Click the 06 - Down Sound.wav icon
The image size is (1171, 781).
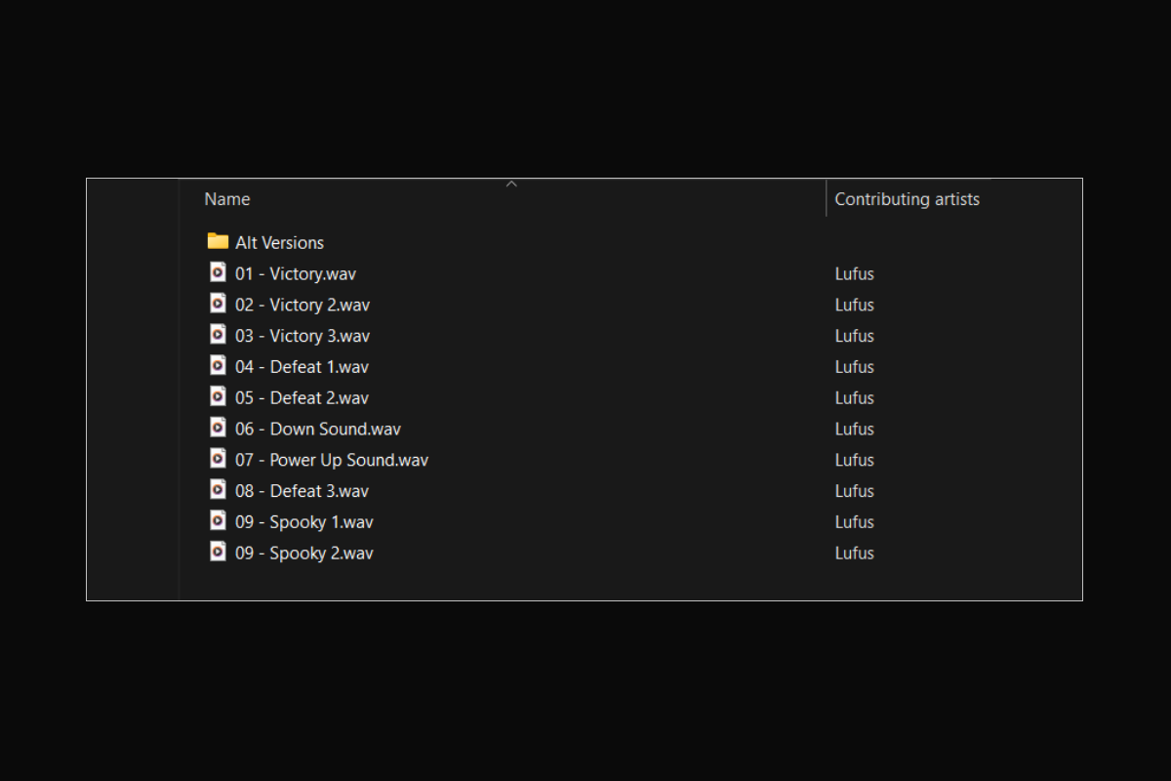[x=218, y=428]
